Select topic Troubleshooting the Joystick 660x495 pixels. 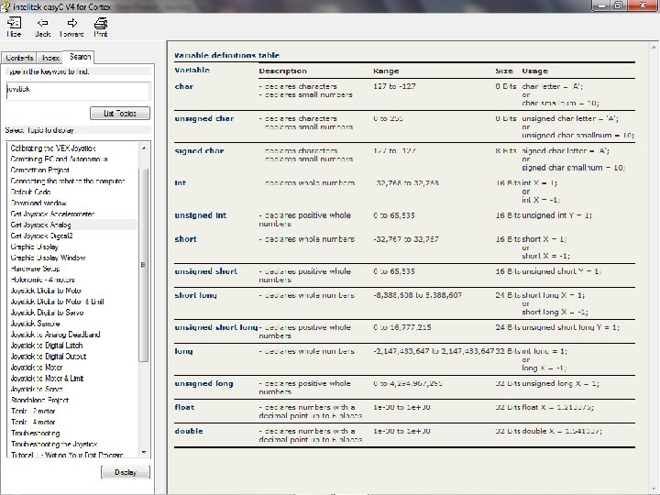(x=54, y=444)
